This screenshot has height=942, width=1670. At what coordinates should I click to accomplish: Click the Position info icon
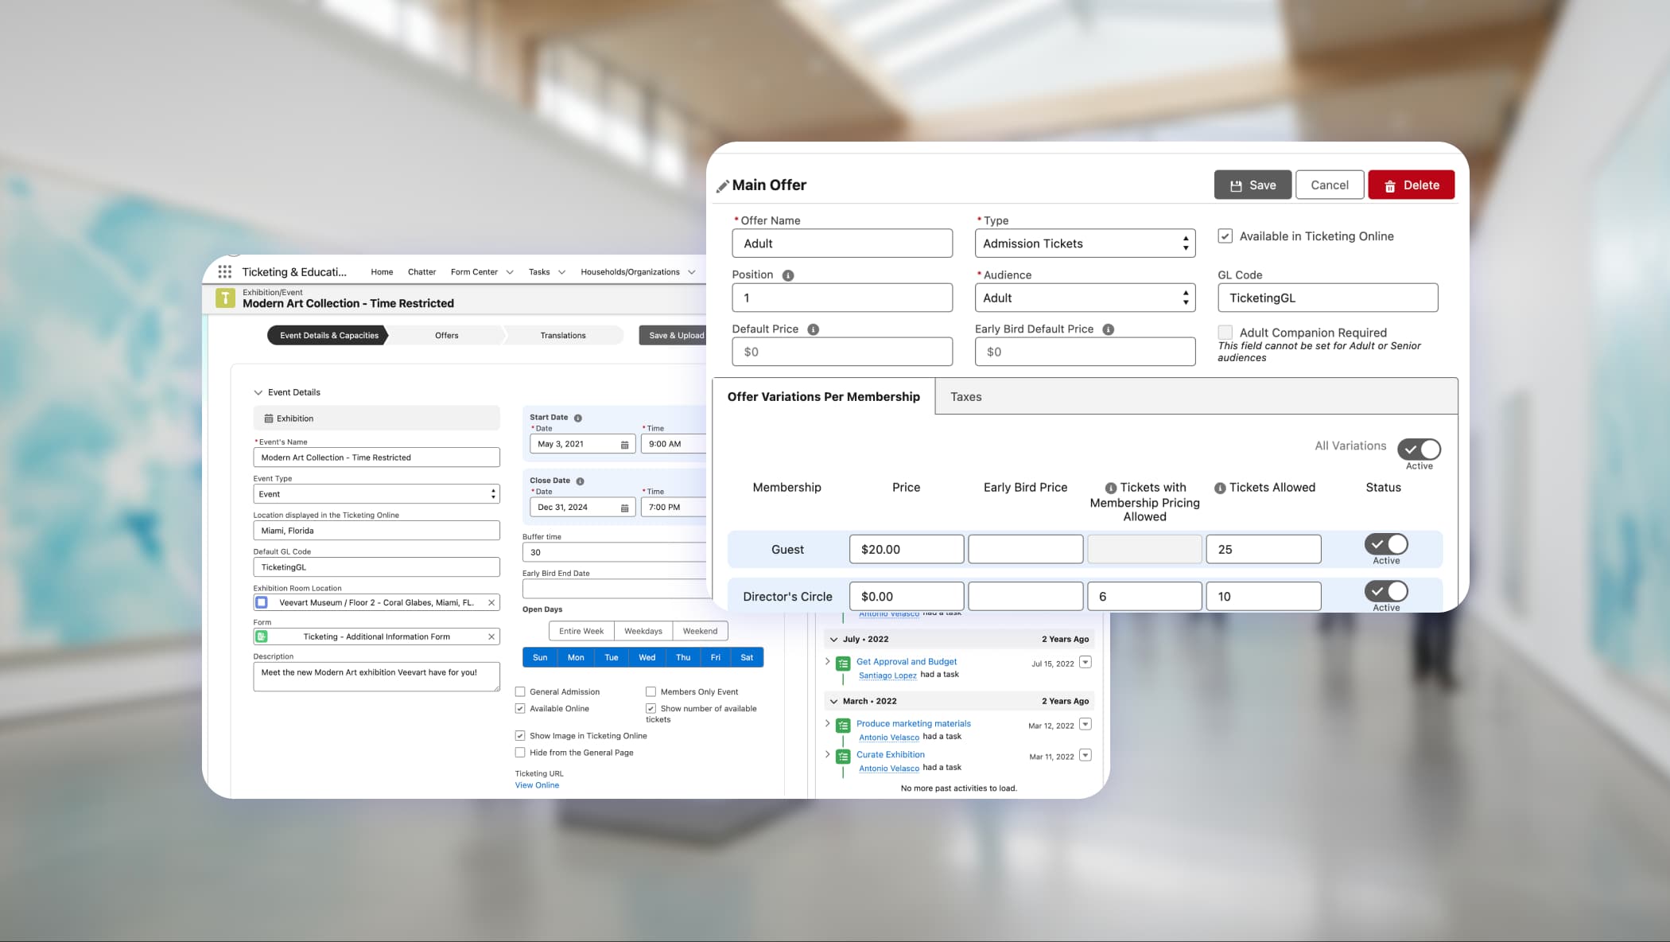[787, 275]
